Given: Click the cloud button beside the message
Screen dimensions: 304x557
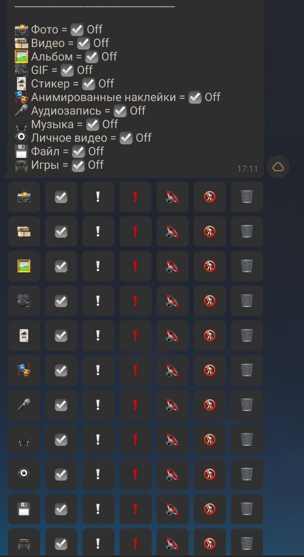Looking at the screenshot, I should point(278,167).
